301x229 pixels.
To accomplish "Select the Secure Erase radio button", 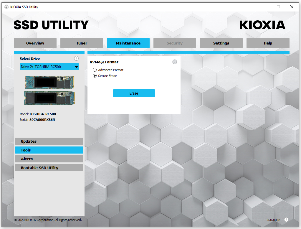I will click(95, 76).
